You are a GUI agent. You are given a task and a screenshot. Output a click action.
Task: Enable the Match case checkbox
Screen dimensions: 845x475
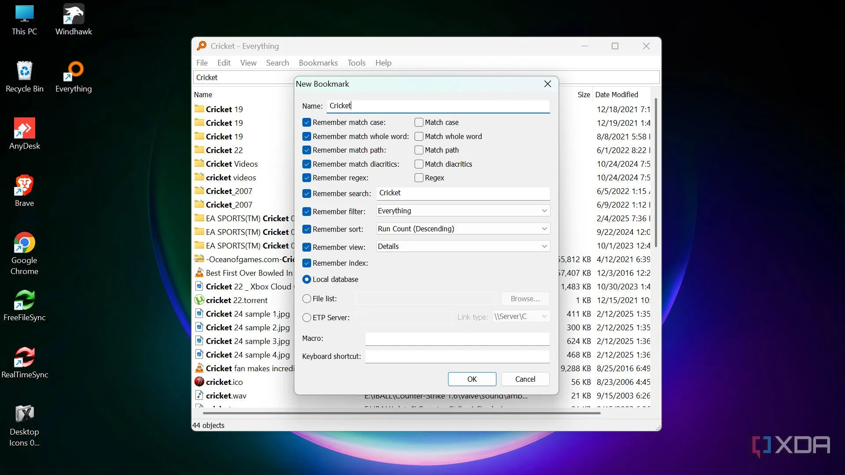[x=419, y=122]
